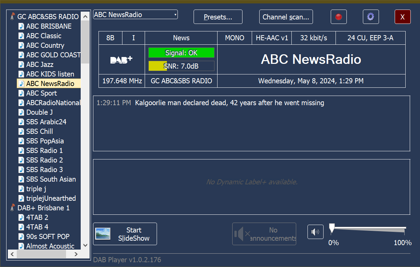Viewport: 420px width, 267px height.
Task: Click the music note icon beside triple j
Action: [x=21, y=189]
